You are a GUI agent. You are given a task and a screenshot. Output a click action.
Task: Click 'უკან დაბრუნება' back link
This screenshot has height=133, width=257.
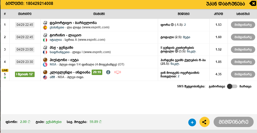coord(225,4)
